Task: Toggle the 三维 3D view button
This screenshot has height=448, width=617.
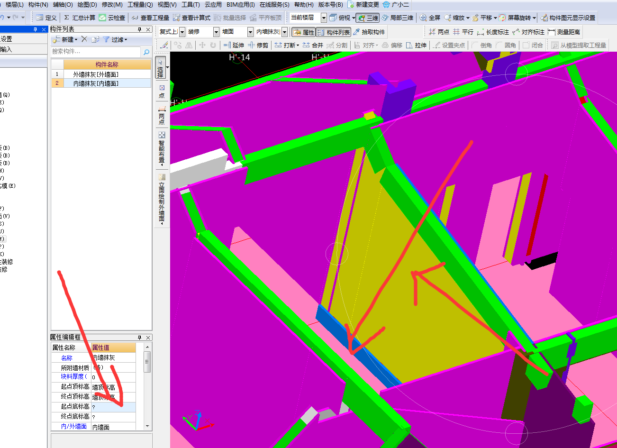Action: pos(368,18)
